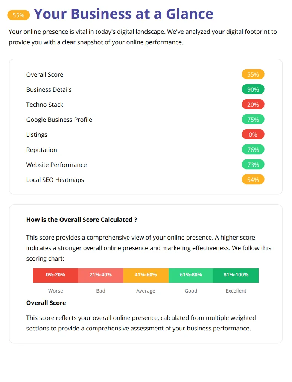Select the Google Business Profile label

[59, 120]
